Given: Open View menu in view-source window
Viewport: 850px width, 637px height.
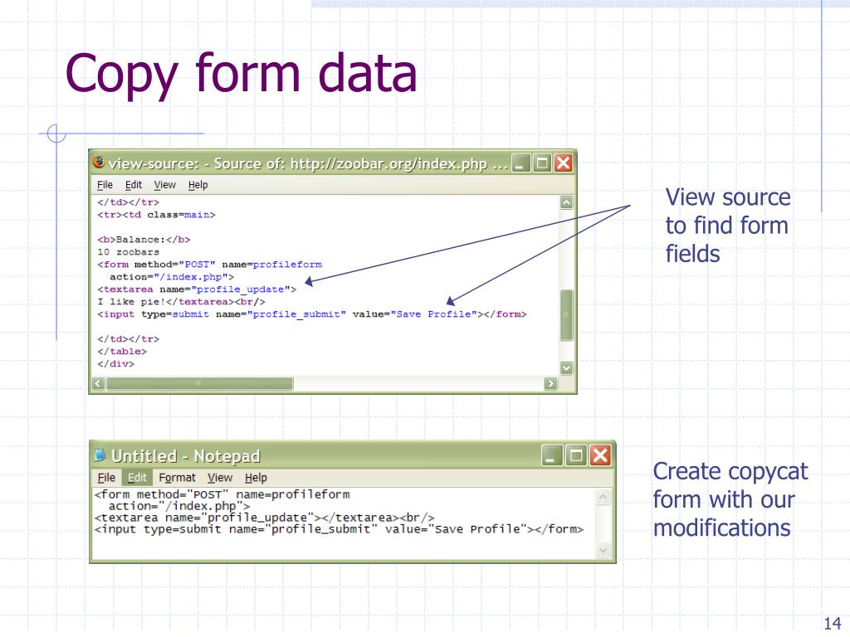Looking at the screenshot, I should [165, 185].
